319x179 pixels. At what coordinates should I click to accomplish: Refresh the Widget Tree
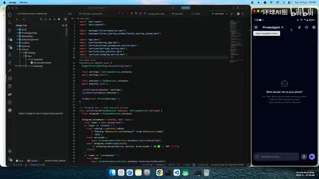point(66,25)
